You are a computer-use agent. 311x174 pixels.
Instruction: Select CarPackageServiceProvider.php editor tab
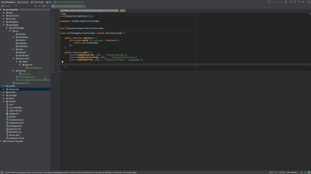coord(68,6)
